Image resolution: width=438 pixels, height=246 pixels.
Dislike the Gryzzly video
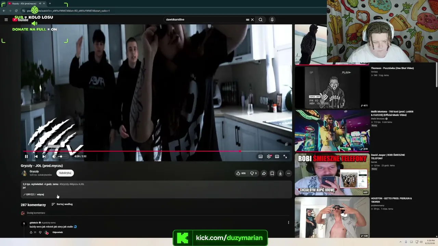(253, 173)
